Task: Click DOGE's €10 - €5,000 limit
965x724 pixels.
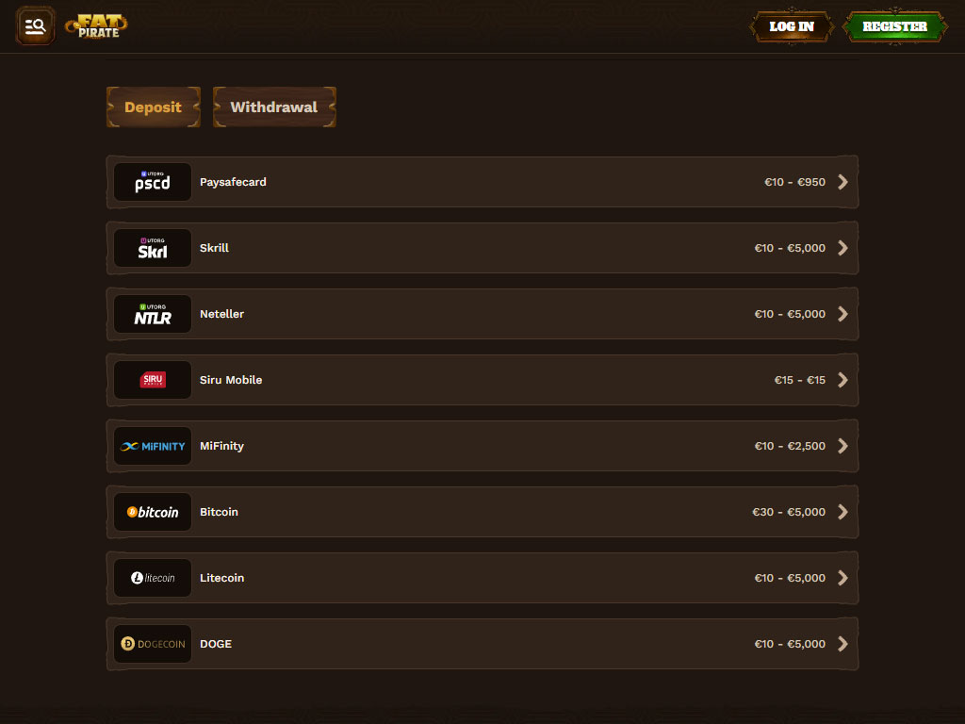Action: (x=790, y=644)
